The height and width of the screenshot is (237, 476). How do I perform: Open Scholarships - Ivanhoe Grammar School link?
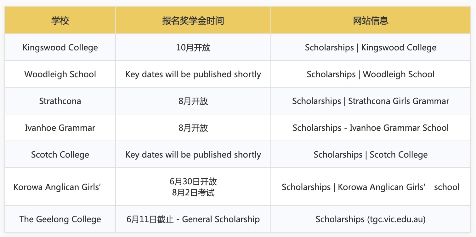pyautogui.click(x=371, y=128)
